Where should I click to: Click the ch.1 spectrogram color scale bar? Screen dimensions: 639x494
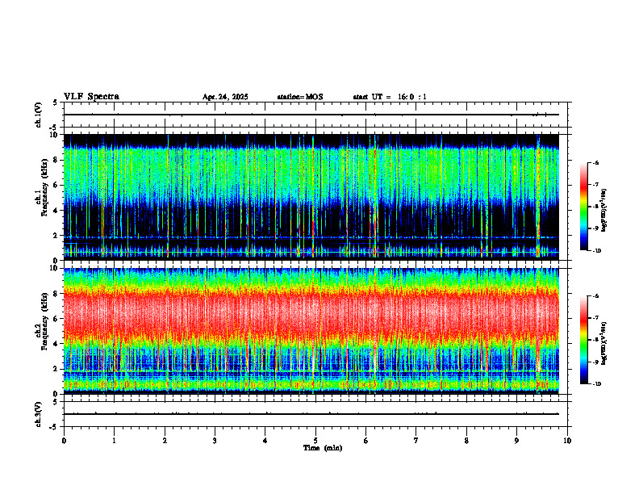pos(583,207)
